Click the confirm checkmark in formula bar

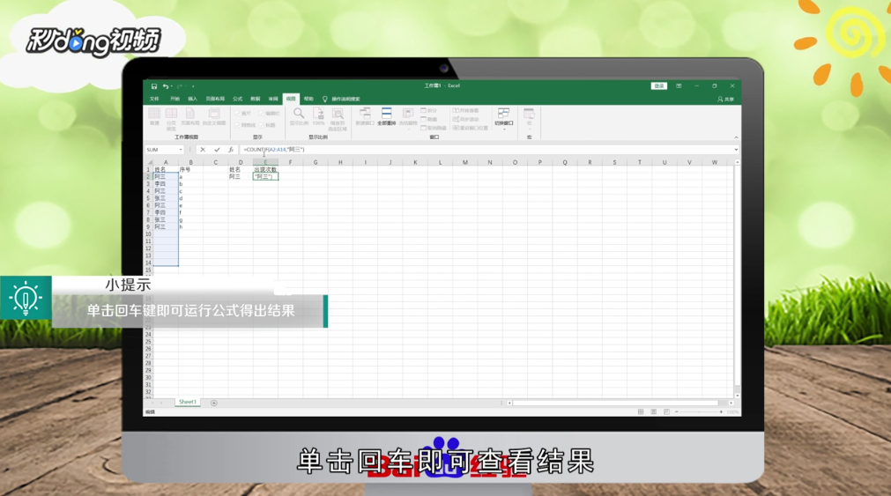pos(217,150)
